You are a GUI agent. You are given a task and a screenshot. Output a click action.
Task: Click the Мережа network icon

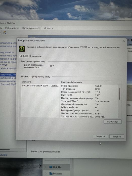point(51,173)
